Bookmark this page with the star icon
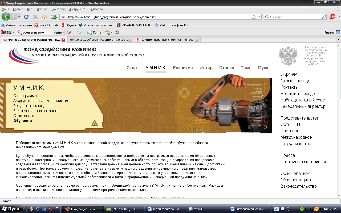 (254, 17)
